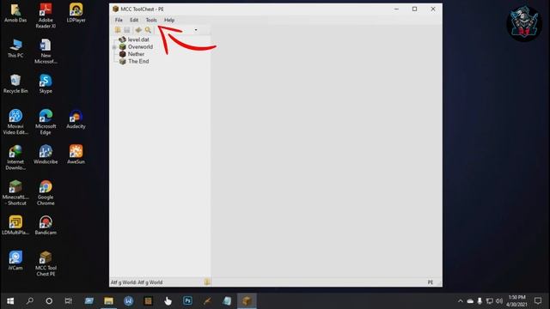Open the taskbar clock and date
550x309 pixels.
[x=517, y=301]
